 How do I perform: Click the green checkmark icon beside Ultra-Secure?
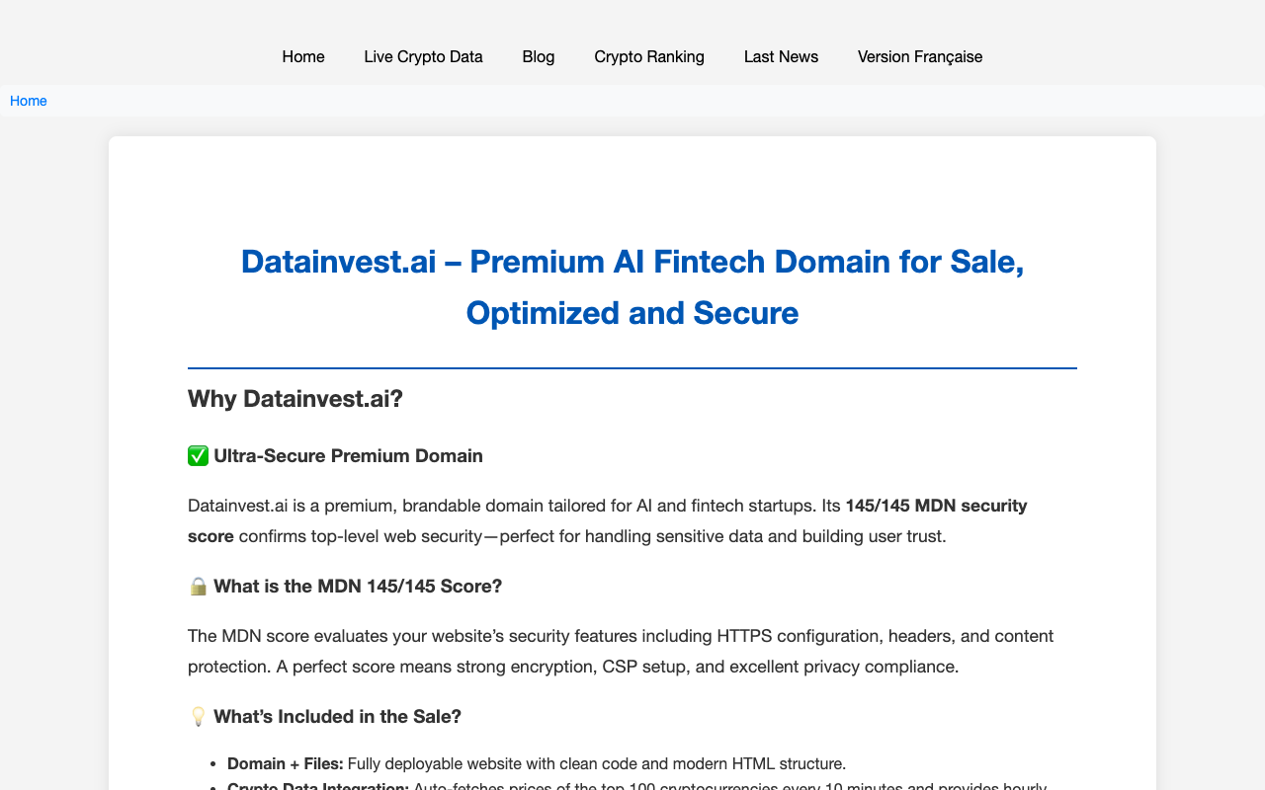click(198, 455)
